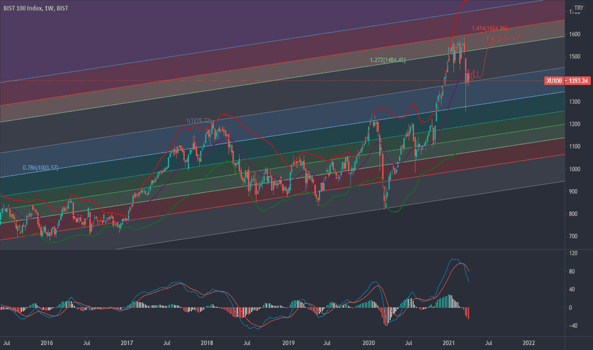Click the 1100 price axis value
Image resolution: width=593 pixels, height=350 pixels.
coord(575,146)
